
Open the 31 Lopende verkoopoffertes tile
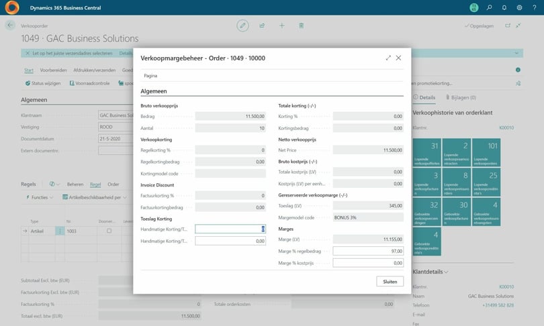[426, 152]
